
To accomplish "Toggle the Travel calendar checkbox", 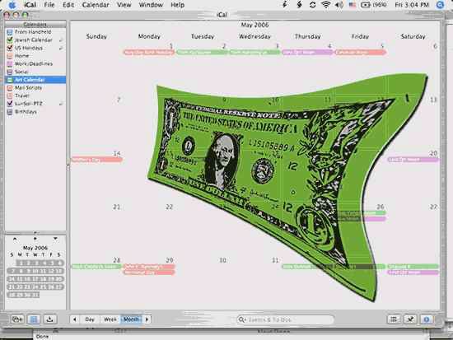I will pyautogui.click(x=10, y=95).
